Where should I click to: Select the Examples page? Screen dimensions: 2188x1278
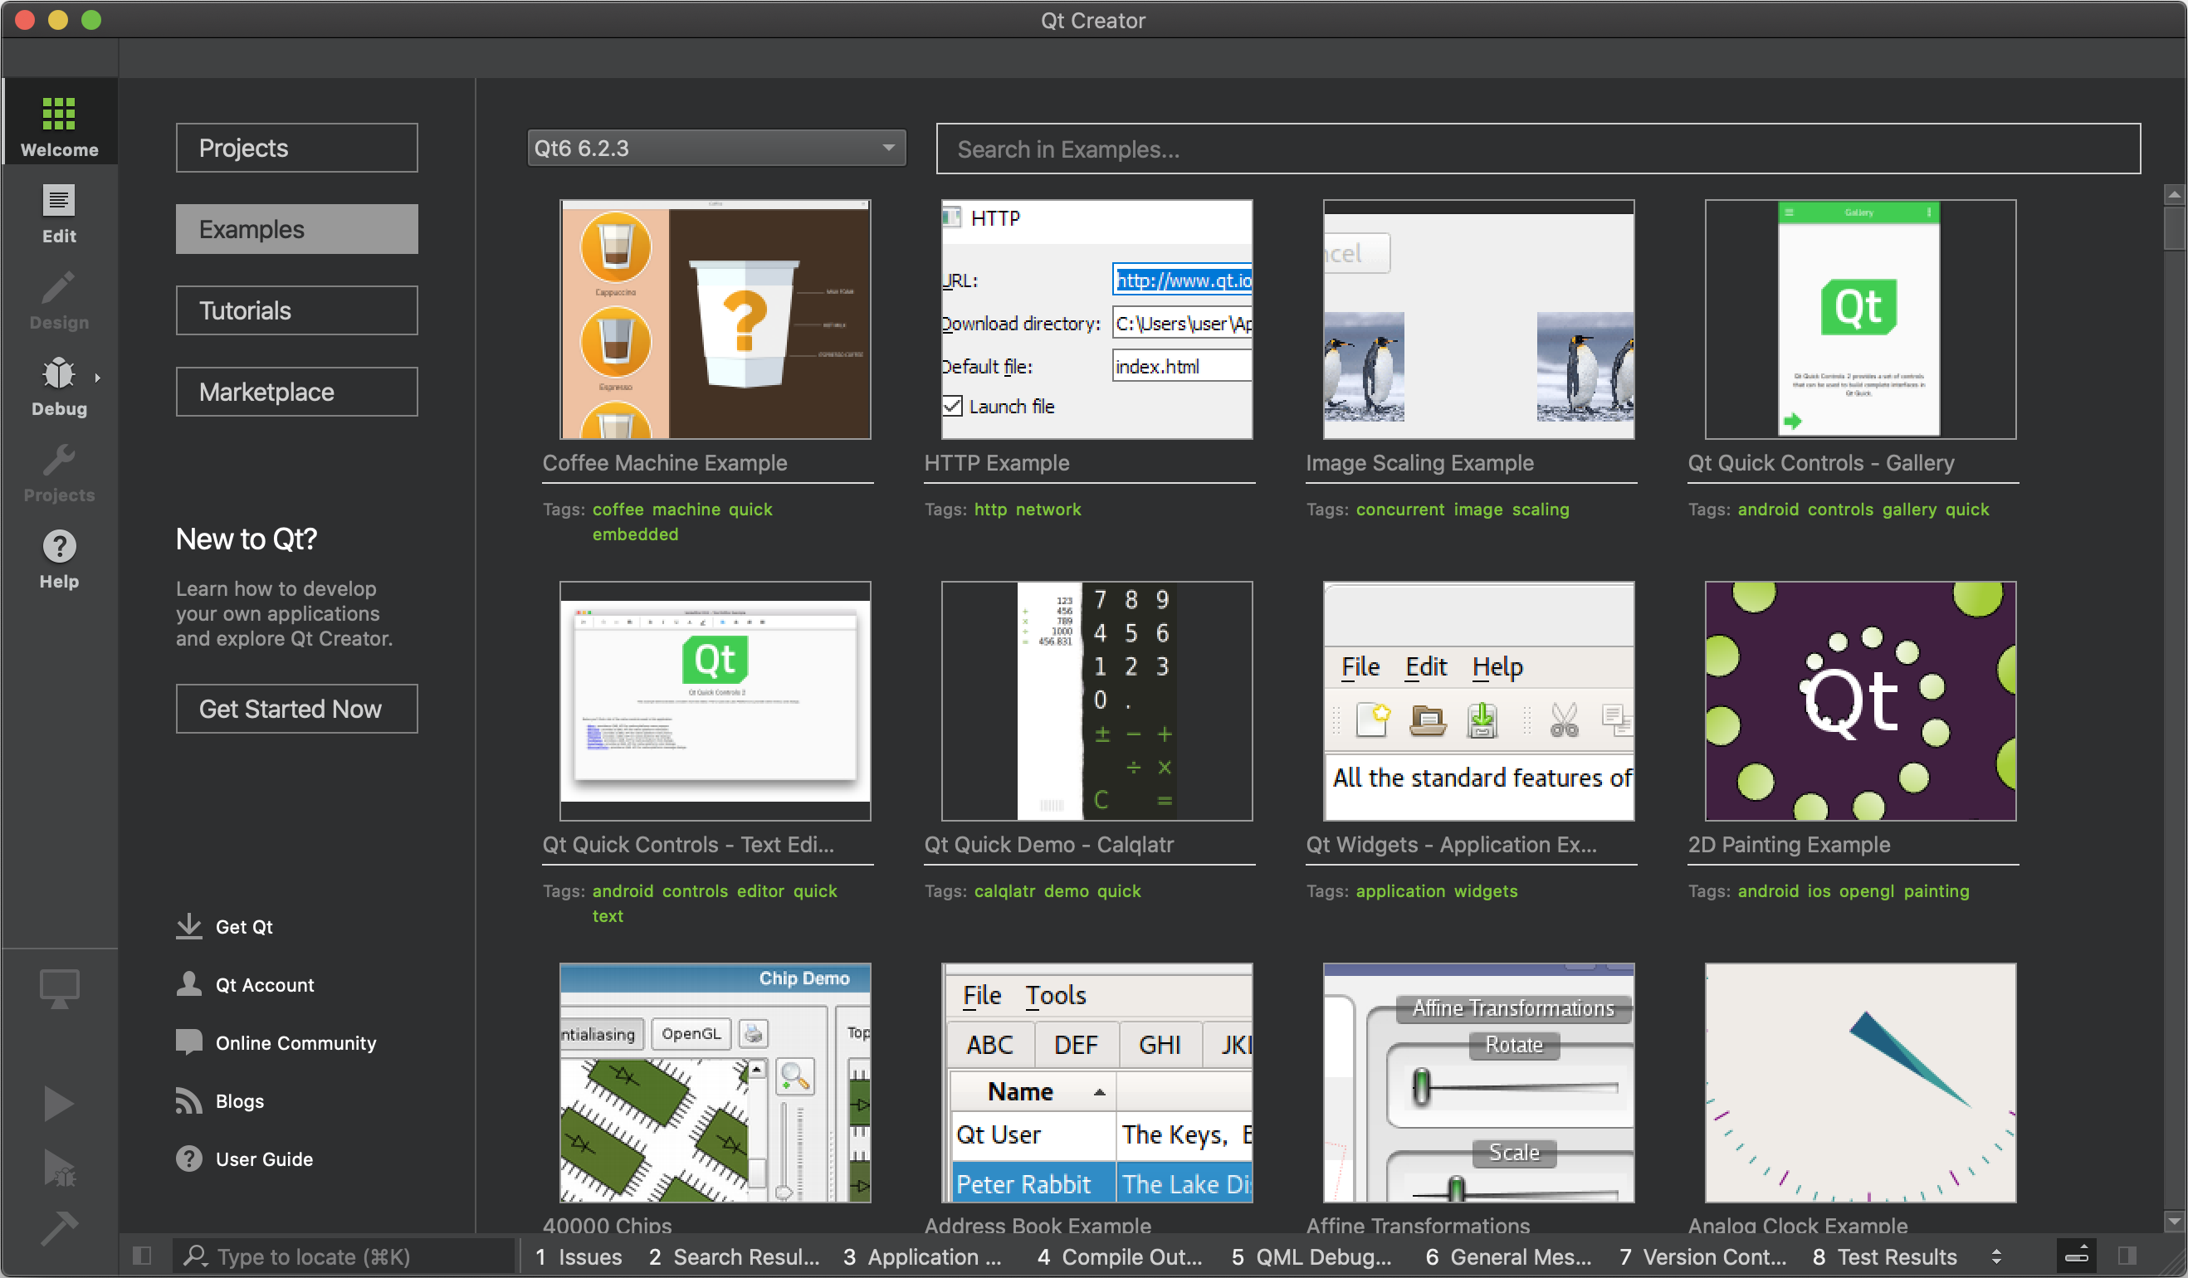click(297, 229)
